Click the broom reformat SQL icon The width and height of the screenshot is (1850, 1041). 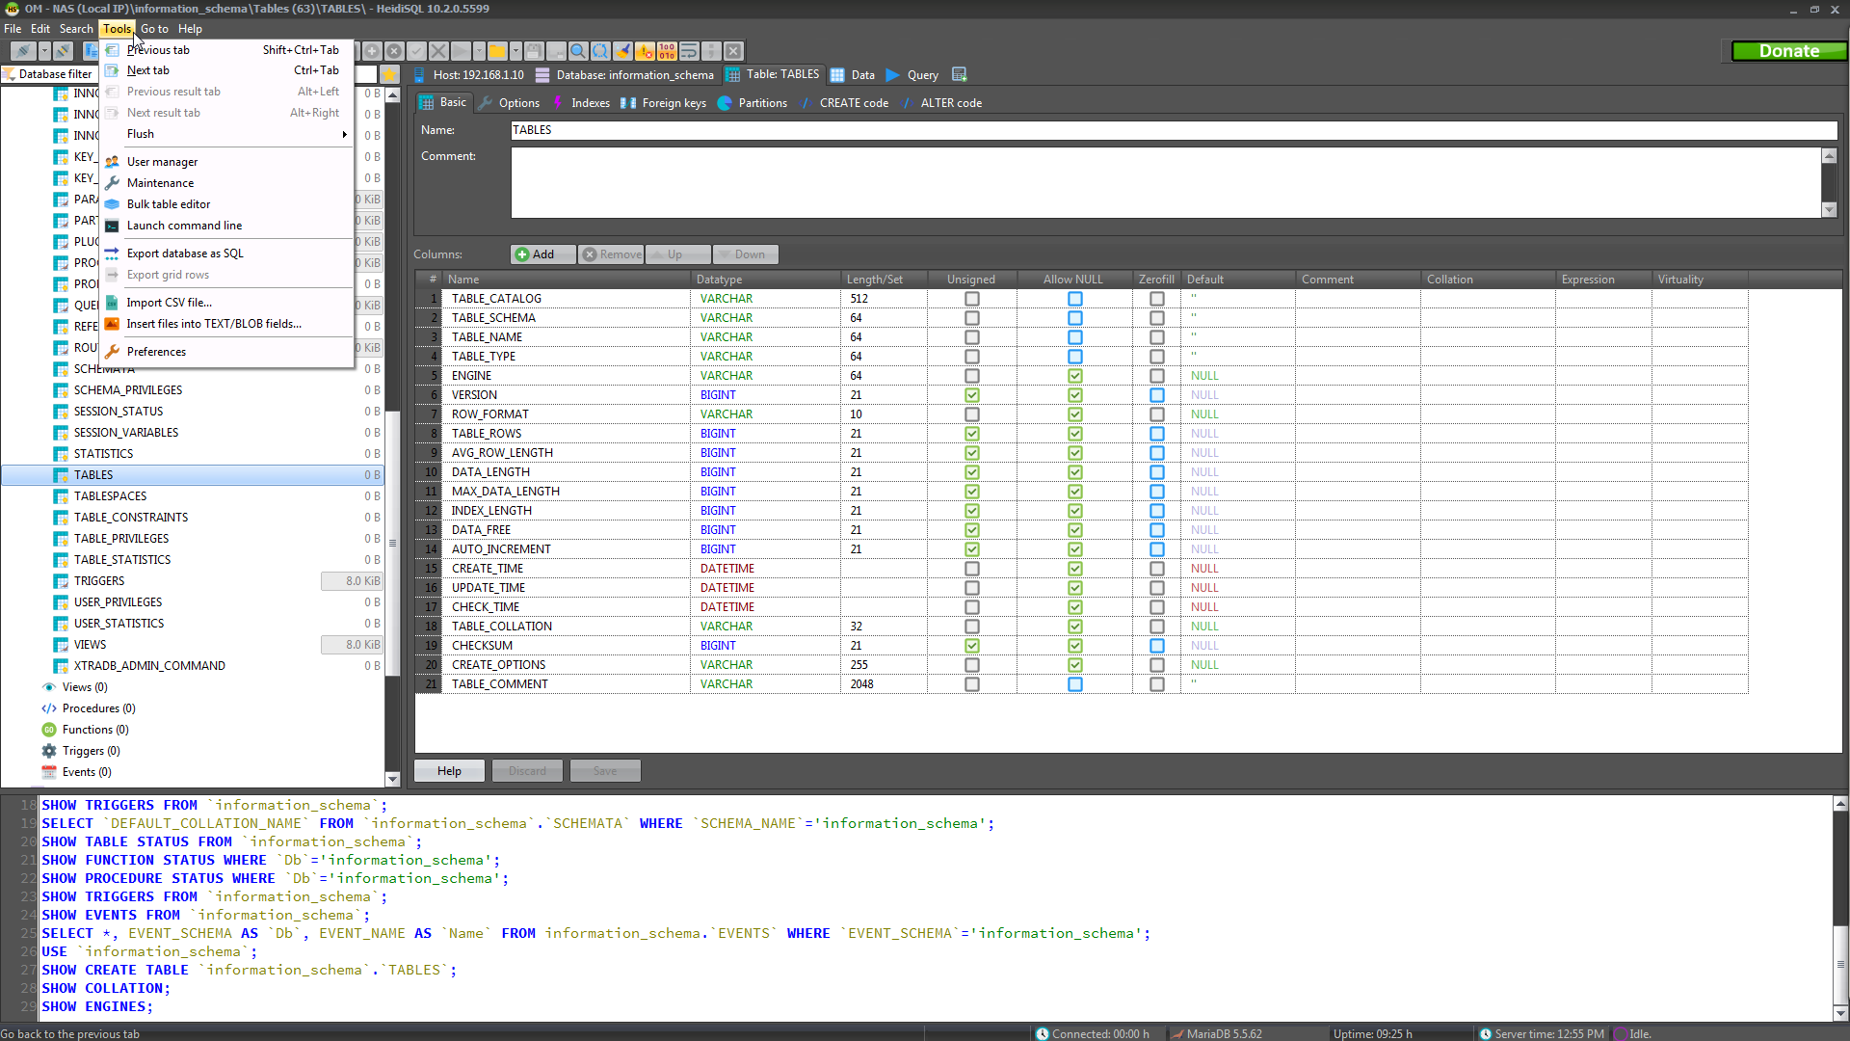click(x=622, y=51)
